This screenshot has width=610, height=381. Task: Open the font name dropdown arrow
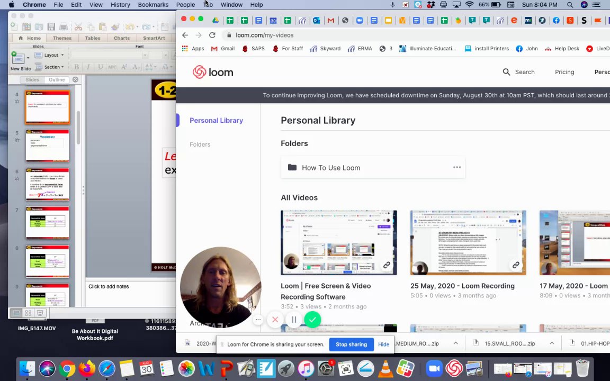145,55
